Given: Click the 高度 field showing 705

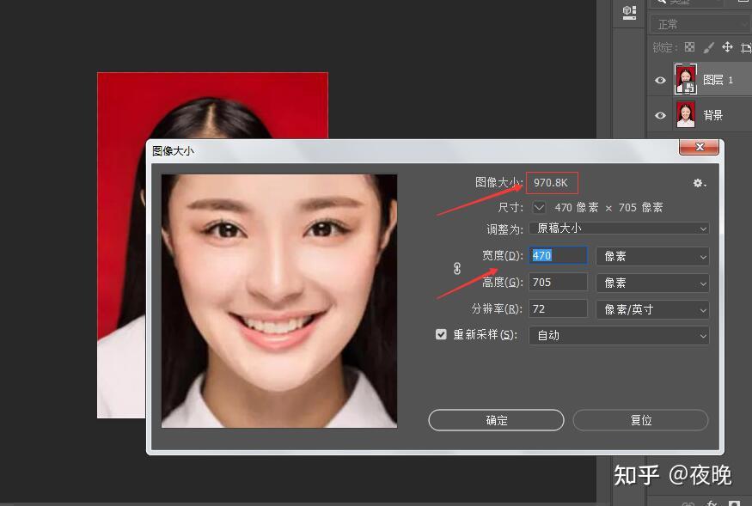Looking at the screenshot, I should tap(559, 283).
